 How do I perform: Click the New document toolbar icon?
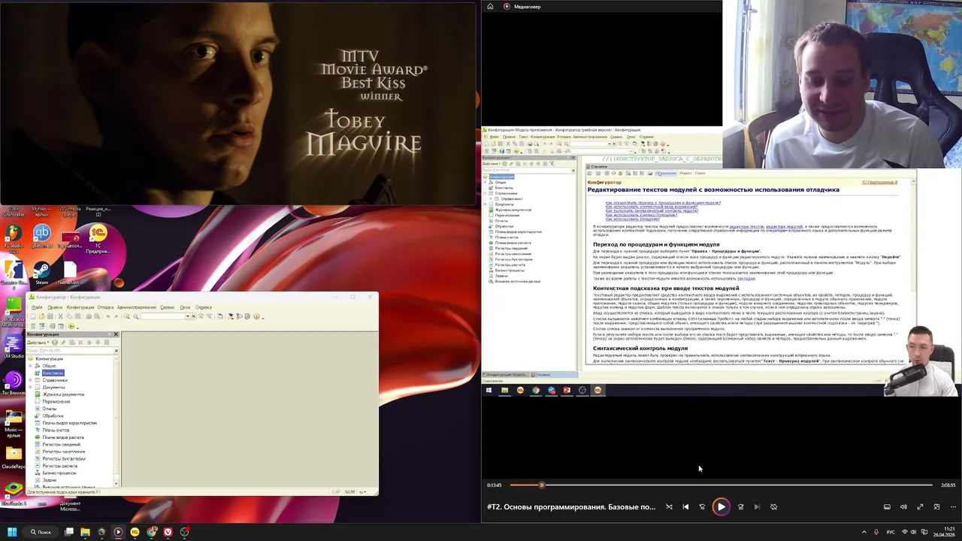[33, 316]
